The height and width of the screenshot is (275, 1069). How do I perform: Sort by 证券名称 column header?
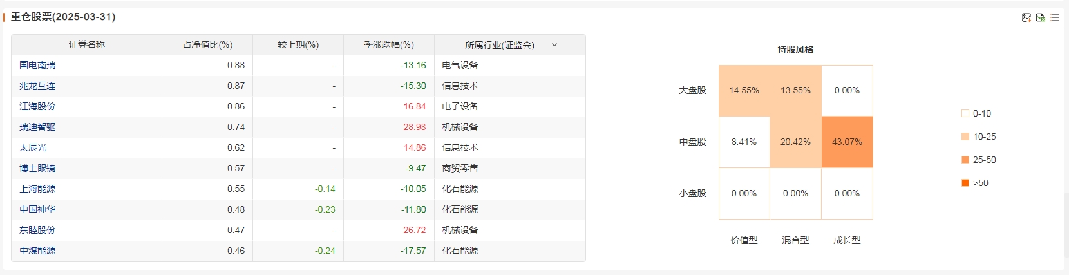tap(87, 44)
